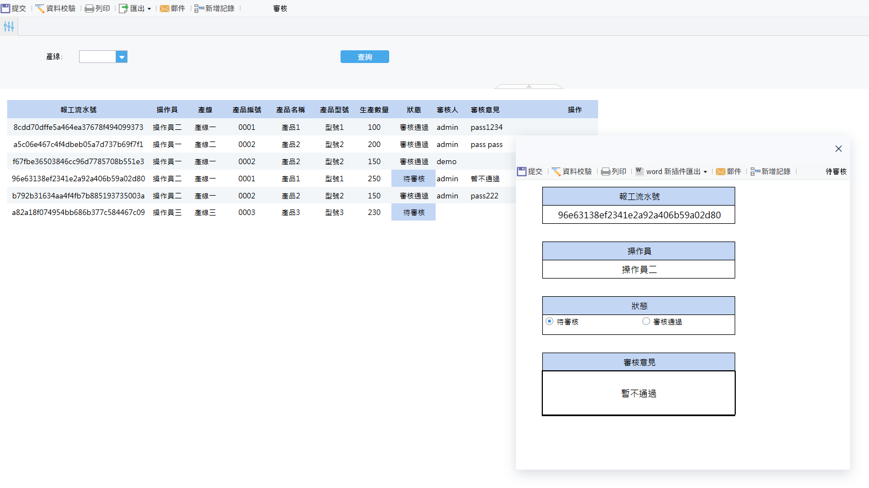Click 新增記錄 icon in main toolbar

tap(199, 9)
